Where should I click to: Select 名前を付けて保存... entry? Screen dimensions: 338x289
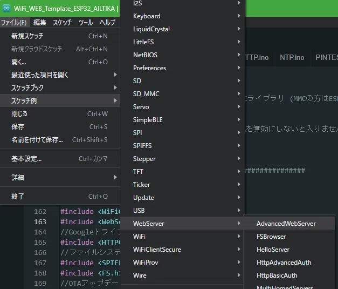60,139
